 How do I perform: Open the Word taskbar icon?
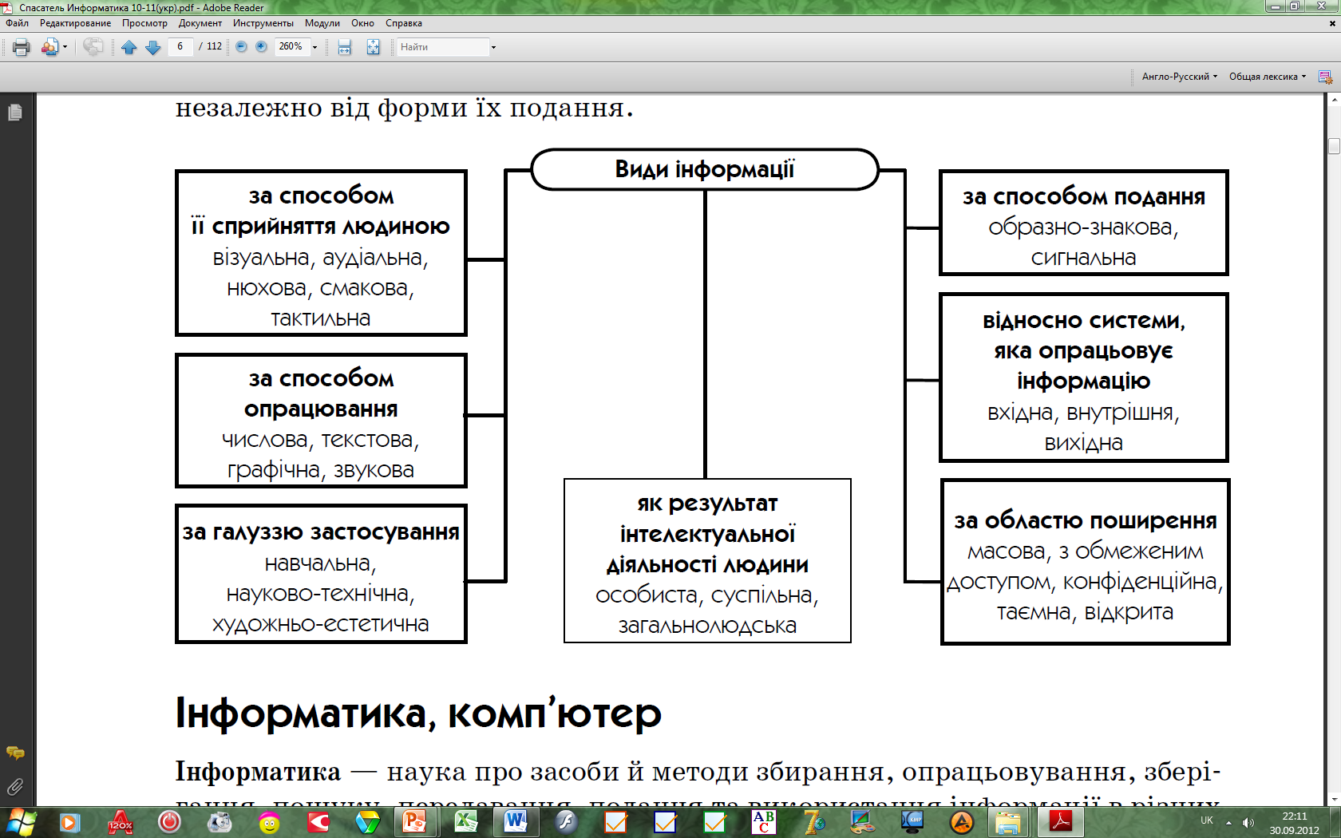(x=516, y=822)
